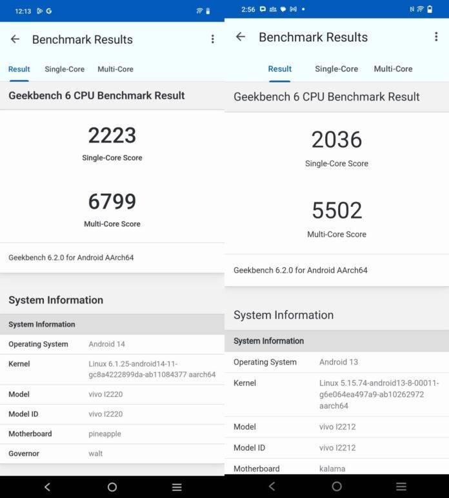Open overflow menu in right Benchmark Results
This screenshot has height=498, width=449.
click(436, 37)
